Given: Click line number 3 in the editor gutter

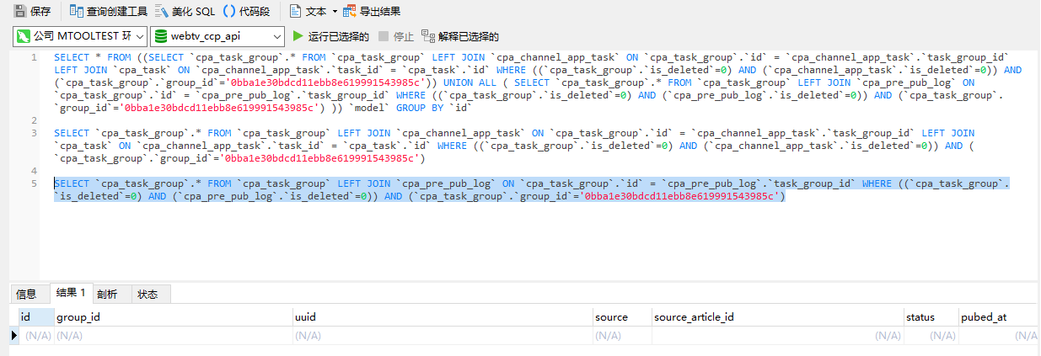Looking at the screenshot, I should coord(34,133).
